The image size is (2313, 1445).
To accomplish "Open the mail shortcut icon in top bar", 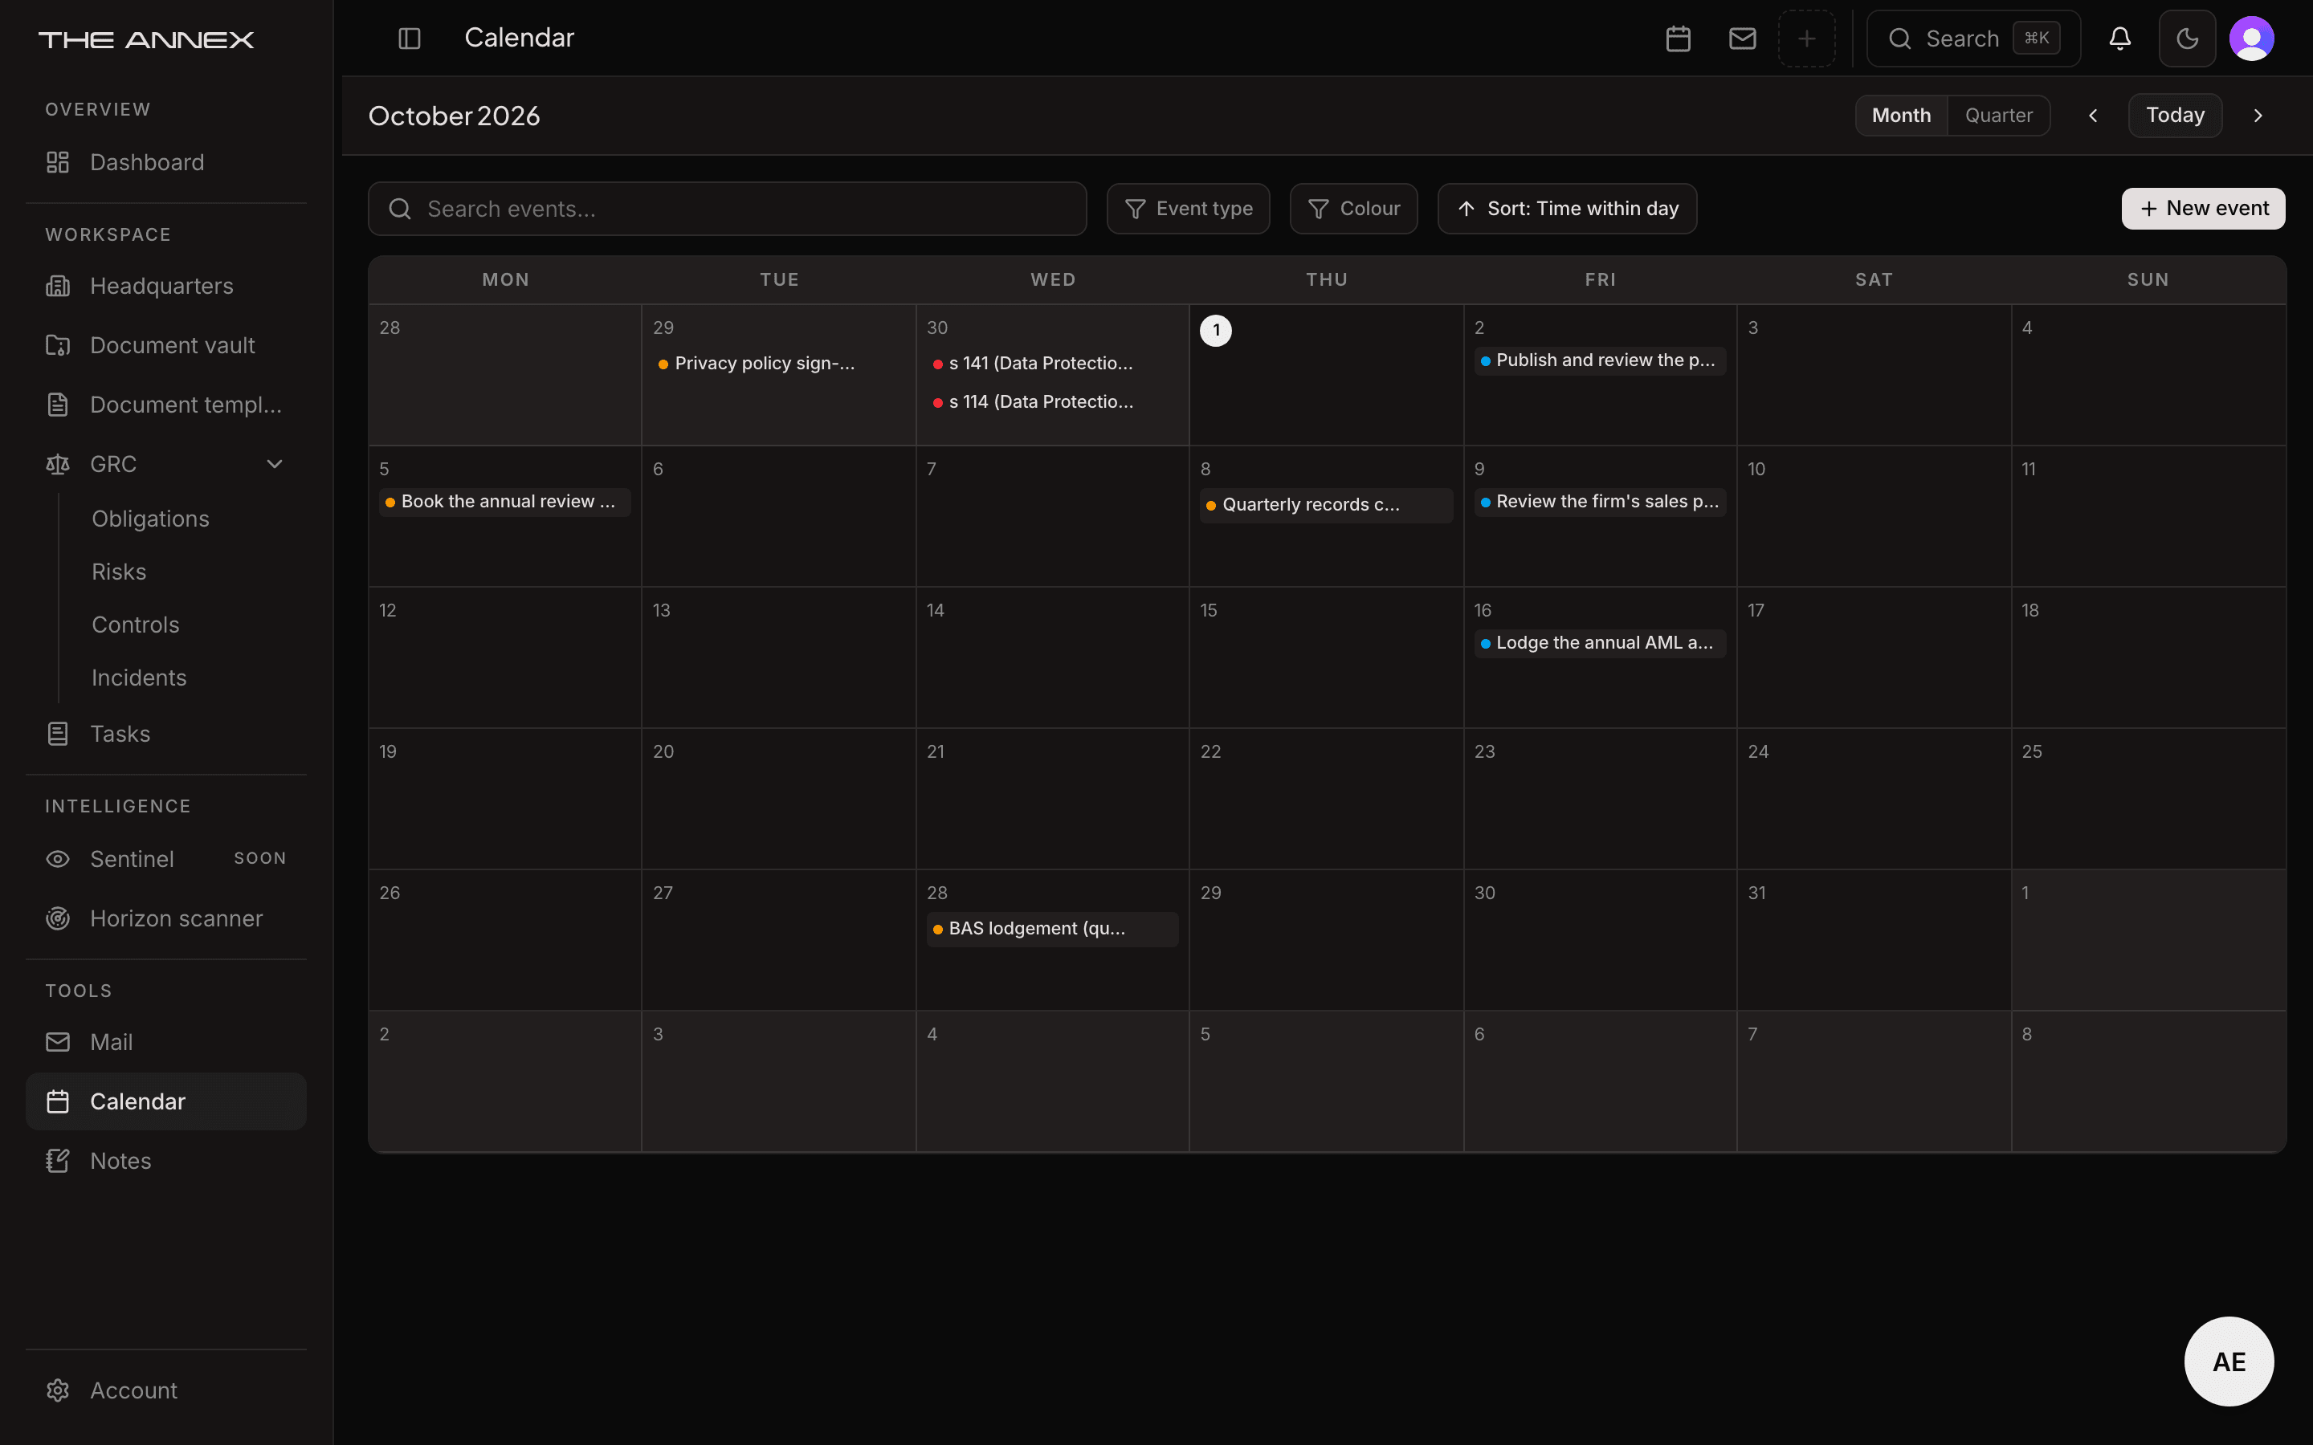I will (1743, 39).
